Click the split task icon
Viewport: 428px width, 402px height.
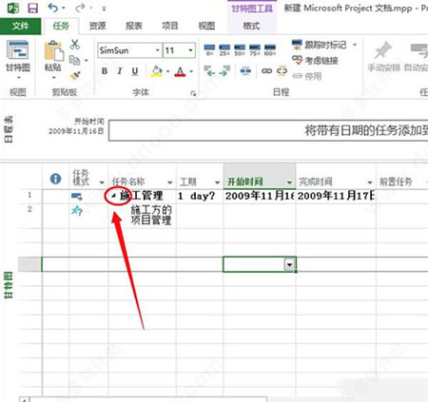(245, 71)
